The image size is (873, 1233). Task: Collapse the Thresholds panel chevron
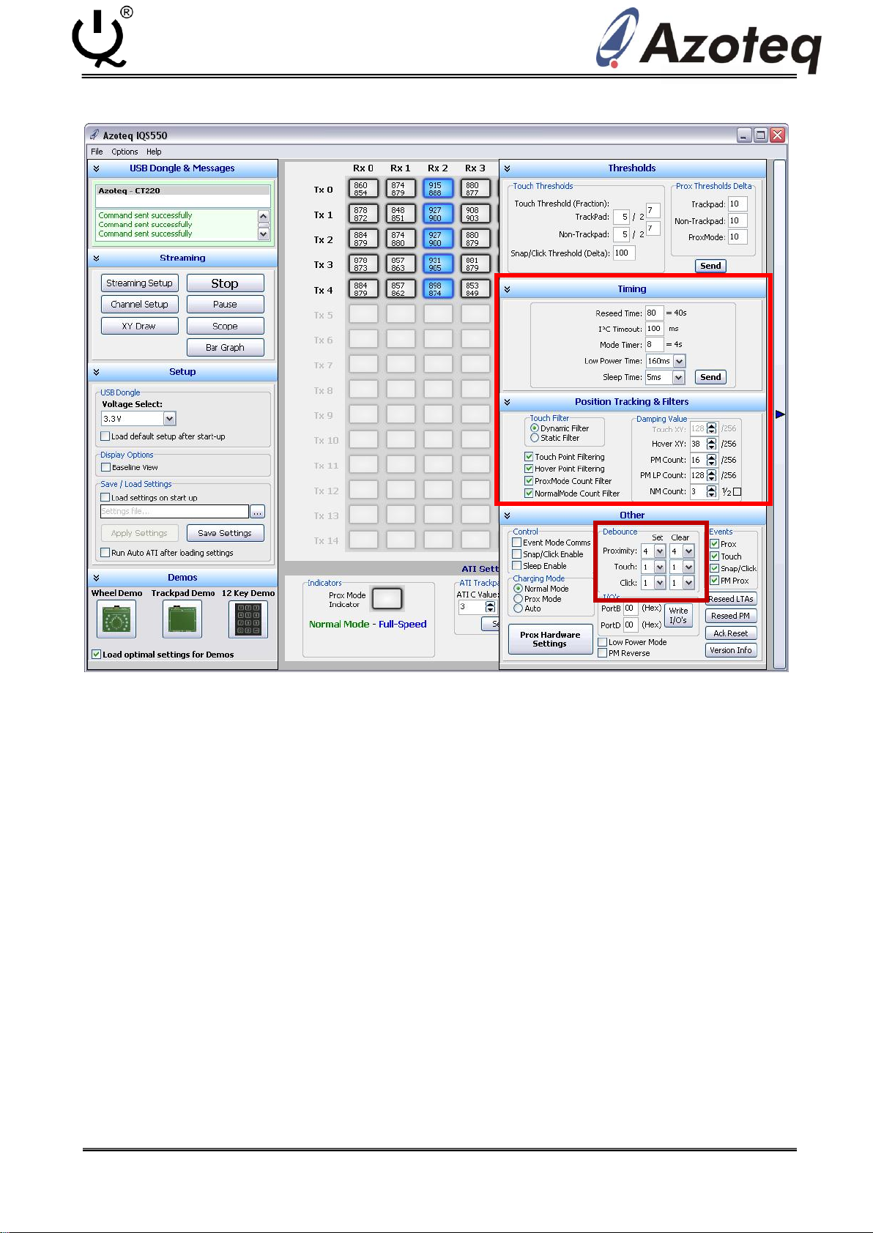click(507, 168)
